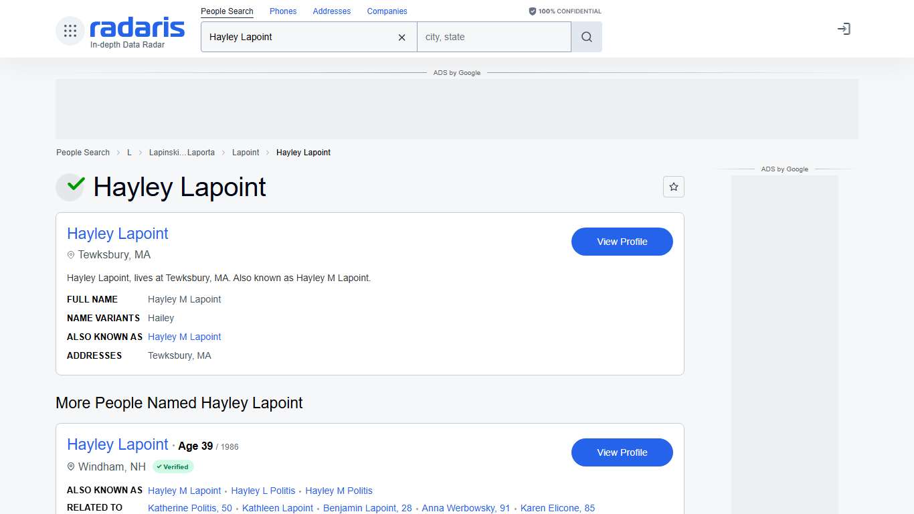Click the Verified badge near Windham, NH
Image resolution: width=914 pixels, height=514 pixels.
click(173, 466)
